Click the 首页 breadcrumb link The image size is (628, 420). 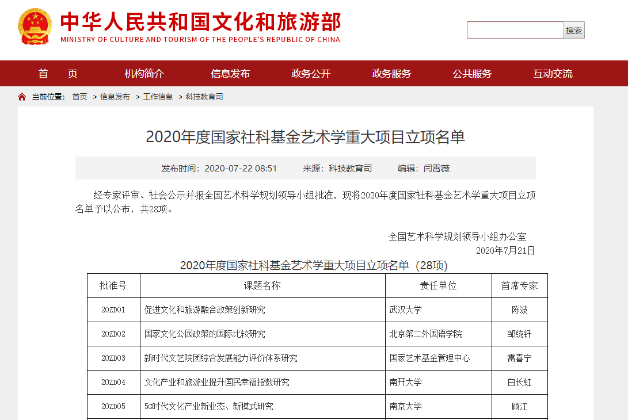coord(79,97)
